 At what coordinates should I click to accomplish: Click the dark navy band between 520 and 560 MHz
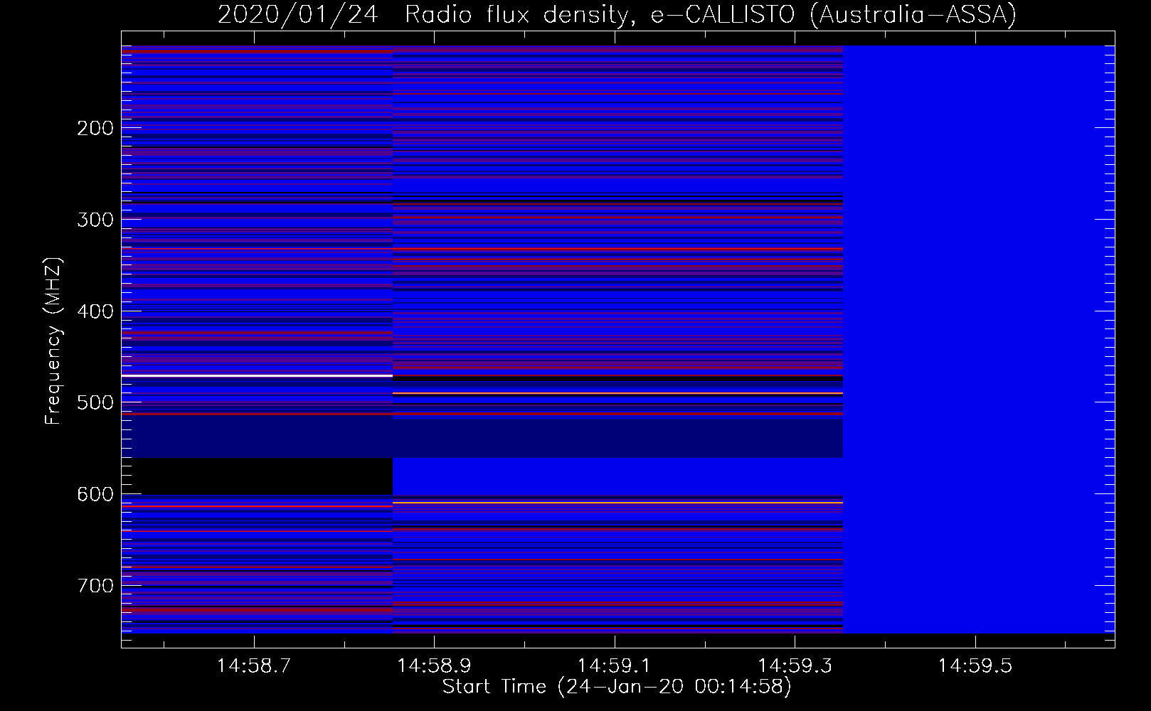click(x=482, y=437)
